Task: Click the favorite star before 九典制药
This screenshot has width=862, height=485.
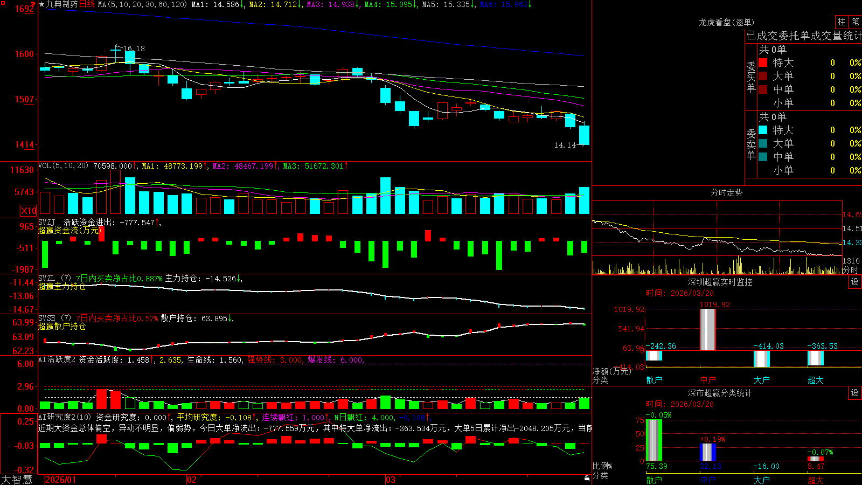Action: [x=41, y=4]
